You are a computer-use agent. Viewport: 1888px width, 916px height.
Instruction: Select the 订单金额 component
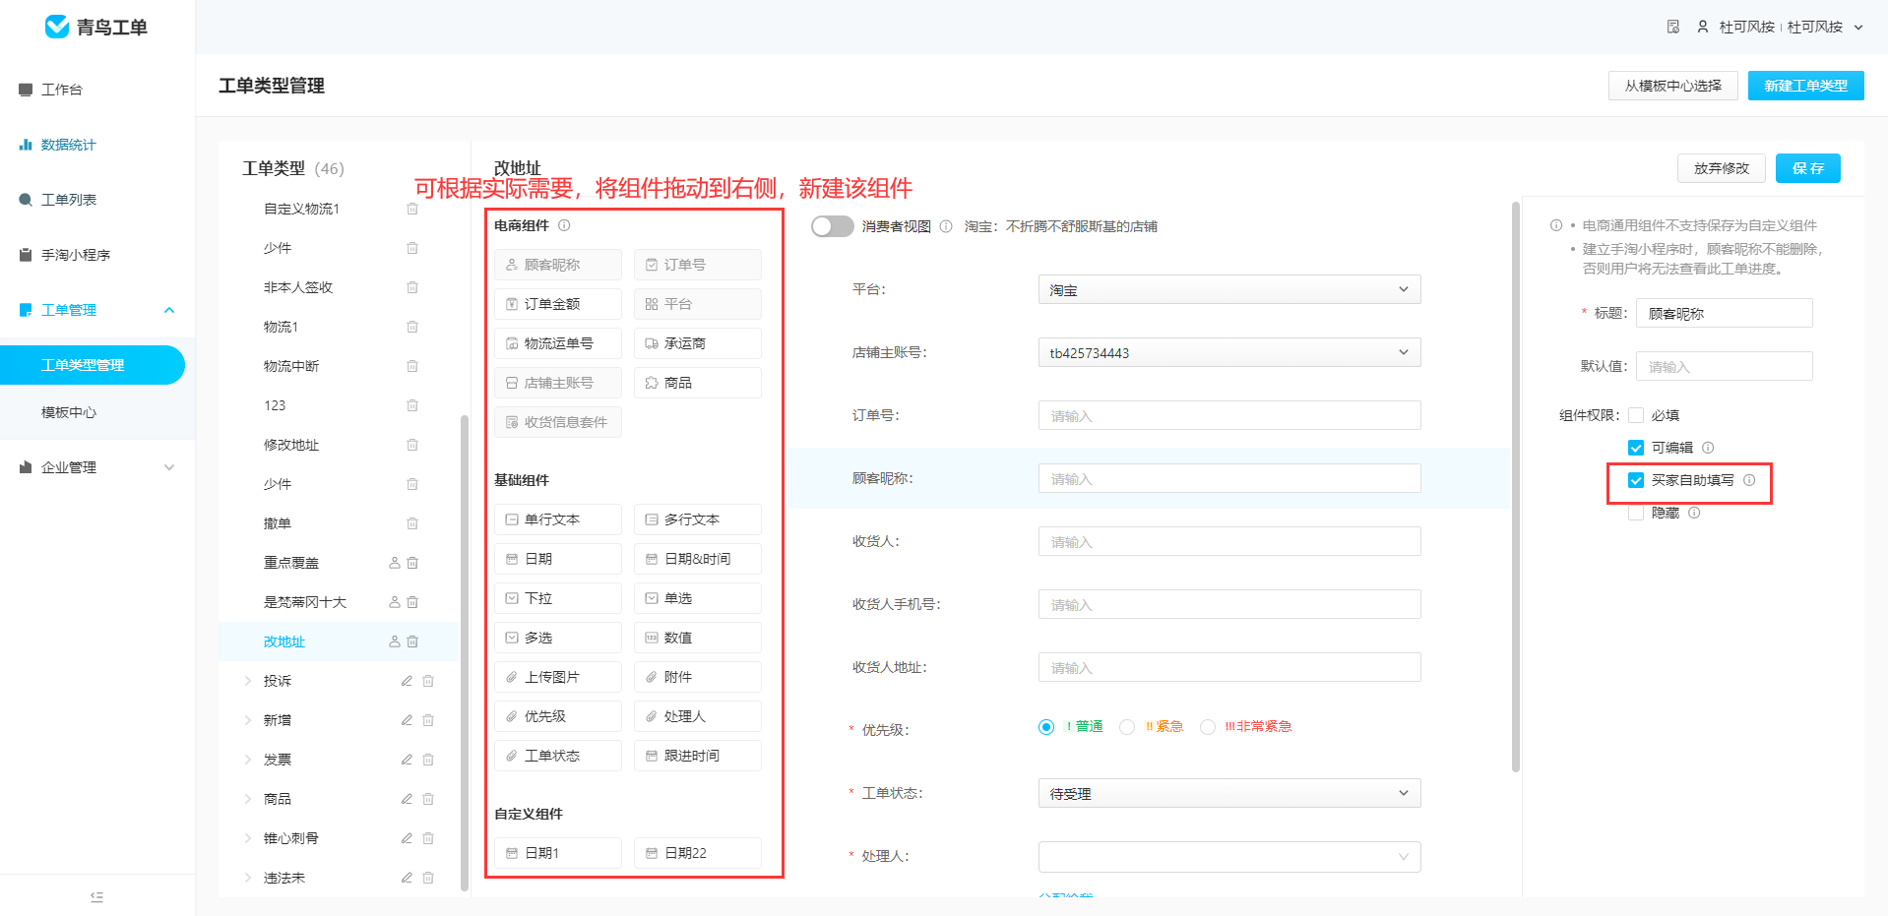[x=558, y=304]
